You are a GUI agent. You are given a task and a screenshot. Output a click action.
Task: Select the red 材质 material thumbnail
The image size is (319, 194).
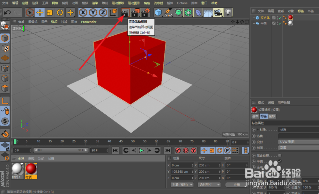click(x=31, y=171)
